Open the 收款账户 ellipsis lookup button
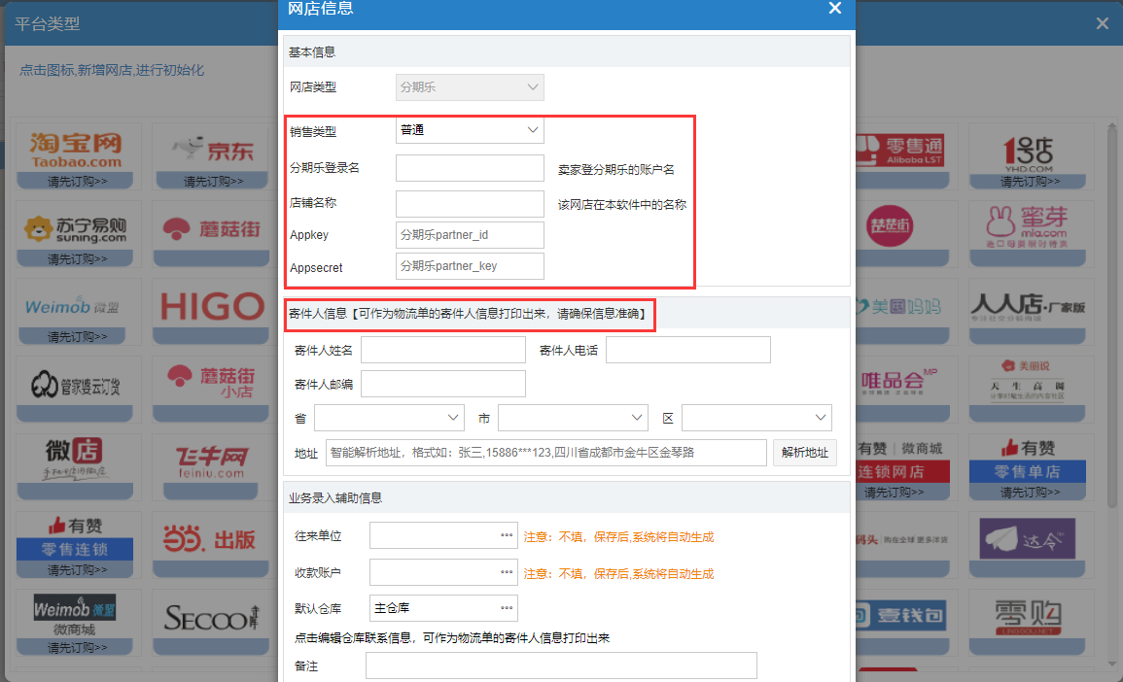Screen dimensions: 1123x682 pos(507,572)
